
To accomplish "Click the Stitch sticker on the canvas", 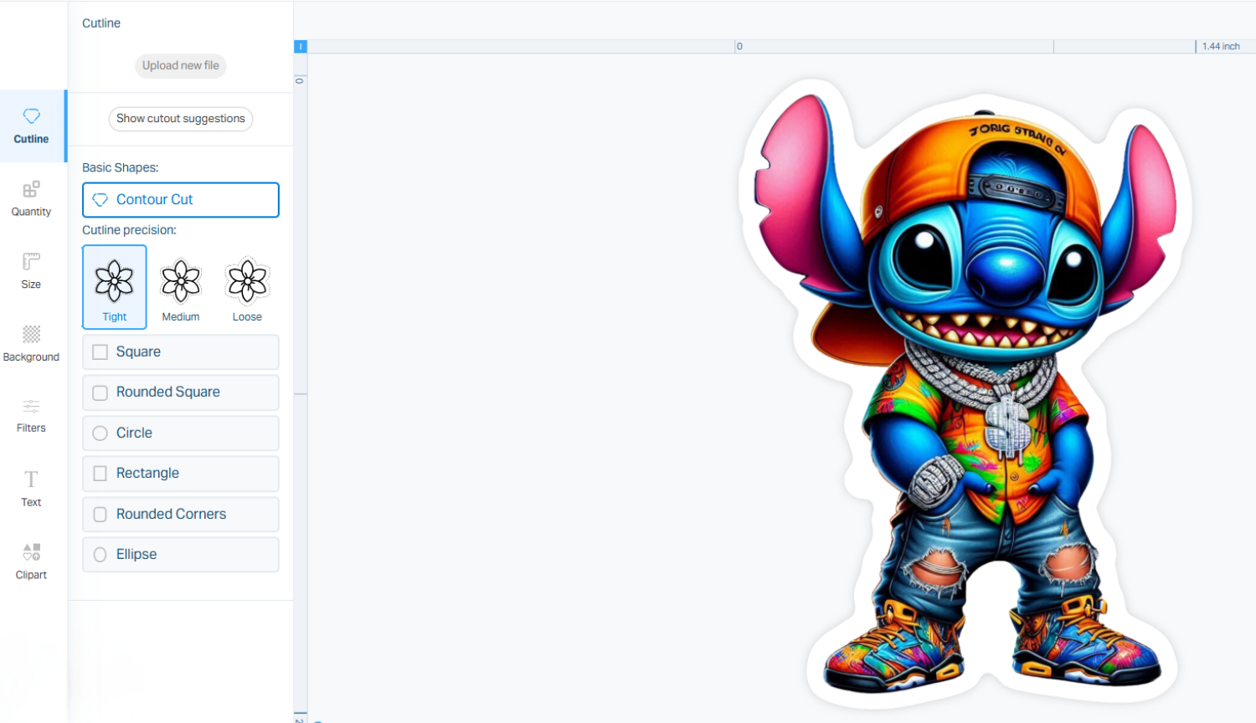I will [971, 402].
